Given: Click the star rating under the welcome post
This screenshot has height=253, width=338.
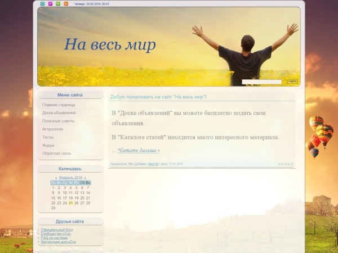Looking at the screenshot, I should pos(286,164).
